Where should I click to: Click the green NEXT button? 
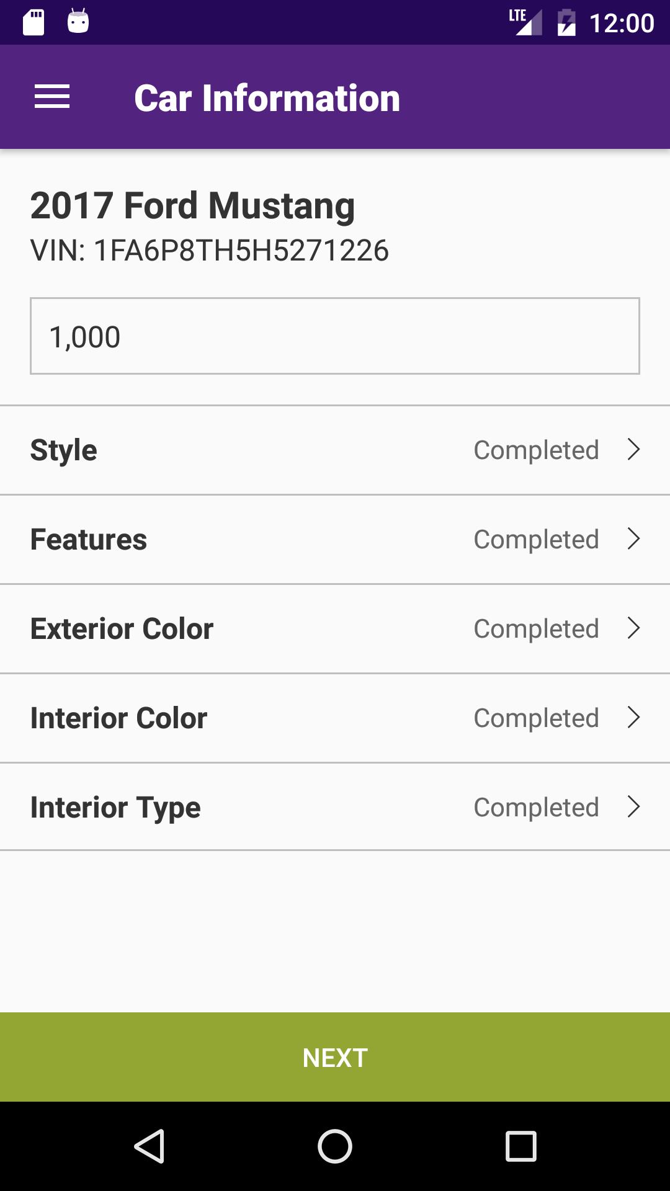pos(335,1057)
